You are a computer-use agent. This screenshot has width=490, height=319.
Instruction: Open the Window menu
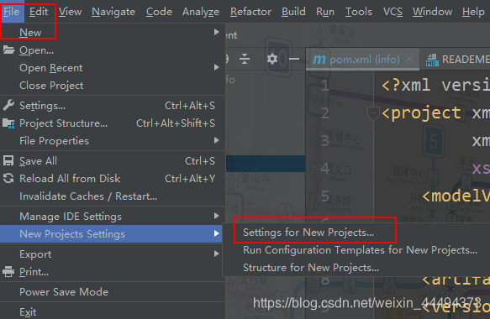pos(432,12)
